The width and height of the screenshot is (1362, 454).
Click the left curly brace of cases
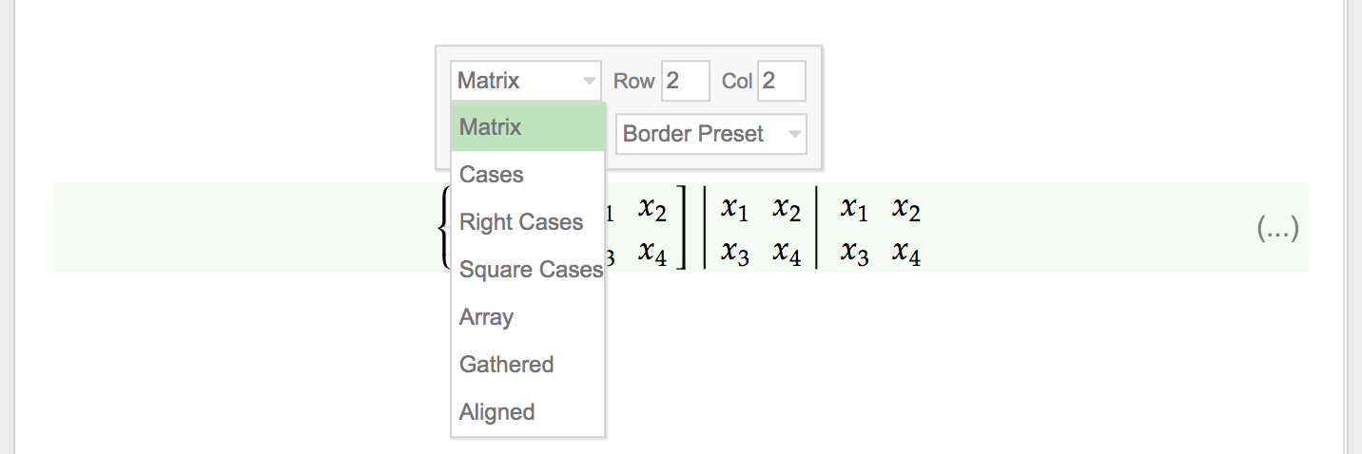click(443, 228)
